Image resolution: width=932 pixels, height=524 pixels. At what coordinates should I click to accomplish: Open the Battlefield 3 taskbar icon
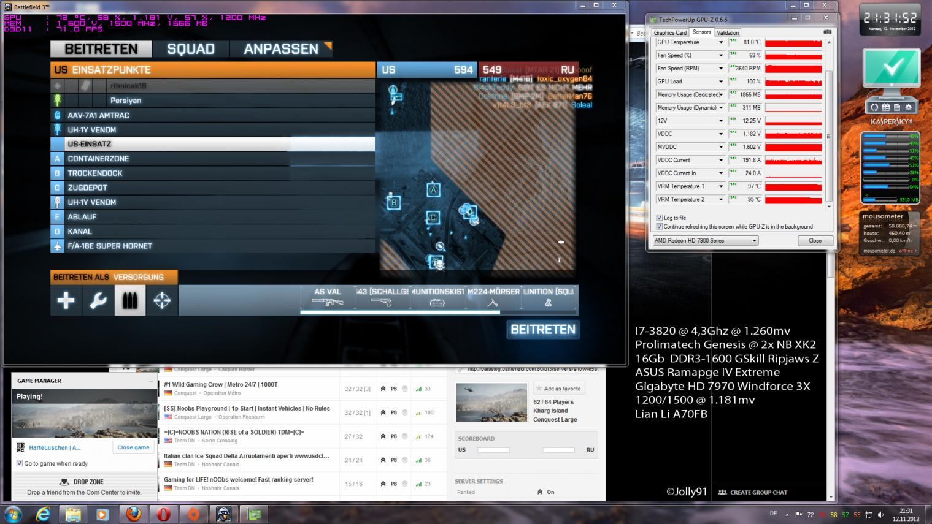tap(223, 514)
